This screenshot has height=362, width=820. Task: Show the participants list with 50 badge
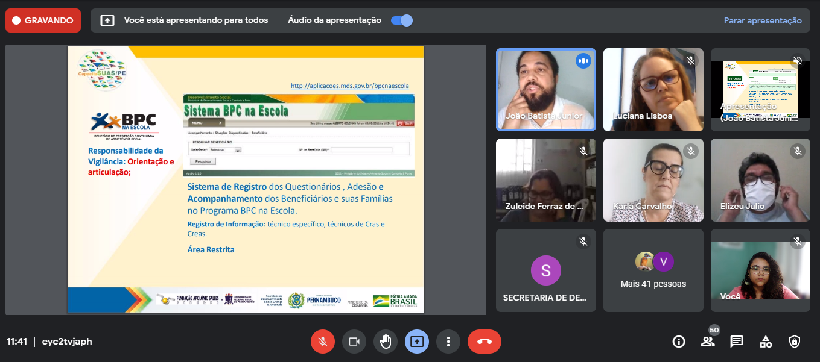click(x=708, y=341)
